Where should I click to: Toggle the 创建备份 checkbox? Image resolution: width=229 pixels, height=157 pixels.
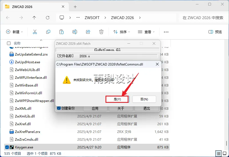(x=59, y=108)
